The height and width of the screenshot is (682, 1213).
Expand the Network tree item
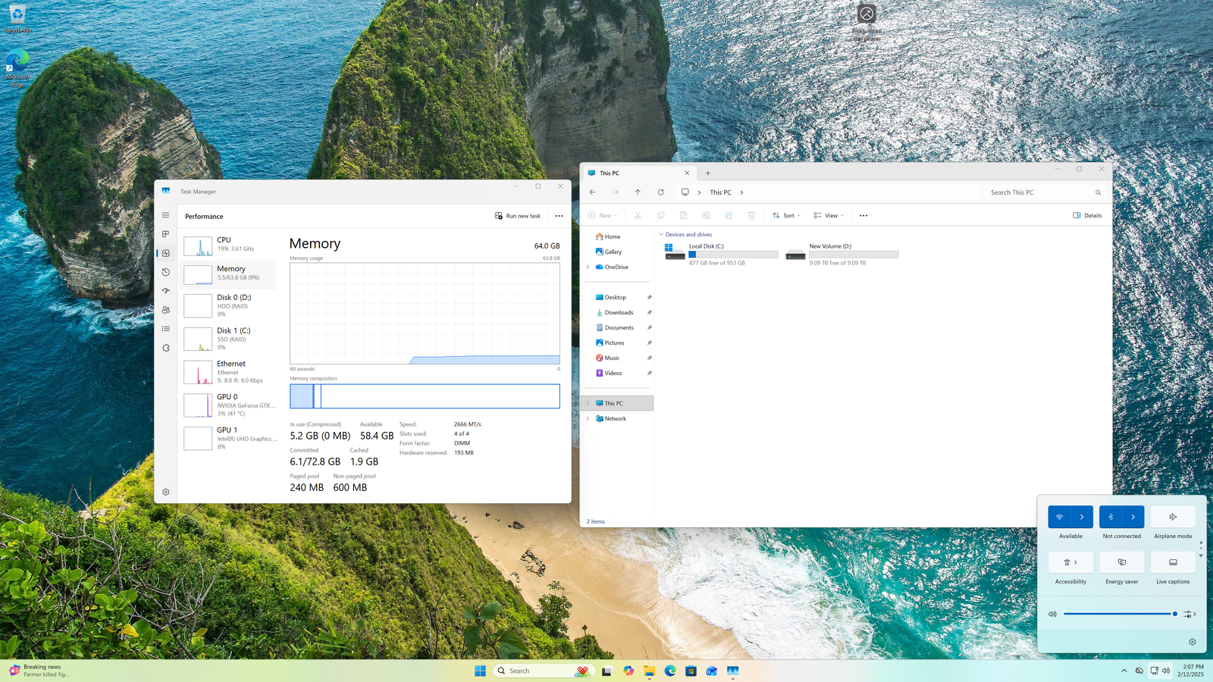588,418
